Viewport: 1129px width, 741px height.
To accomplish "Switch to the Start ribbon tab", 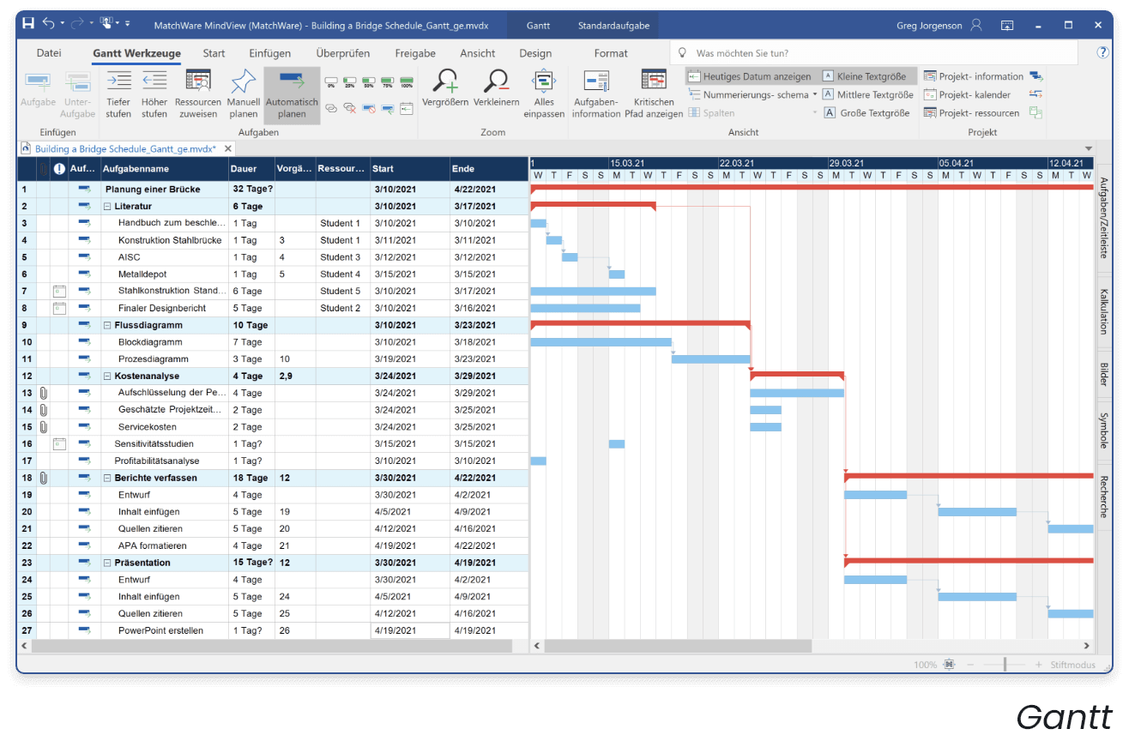I will (x=214, y=53).
